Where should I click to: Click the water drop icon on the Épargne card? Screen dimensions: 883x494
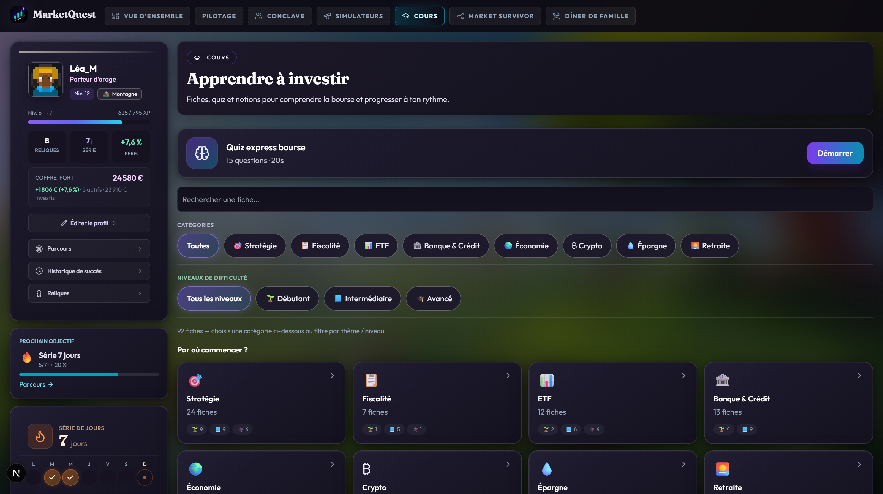pyautogui.click(x=547, y=469)
